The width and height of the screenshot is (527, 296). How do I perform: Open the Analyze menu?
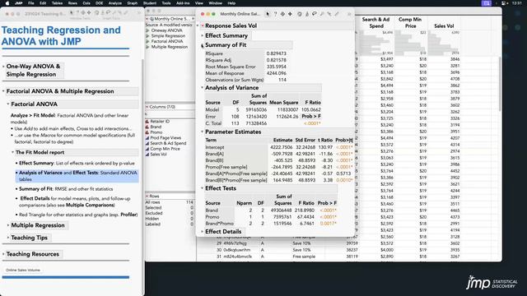tap(115, 3)
